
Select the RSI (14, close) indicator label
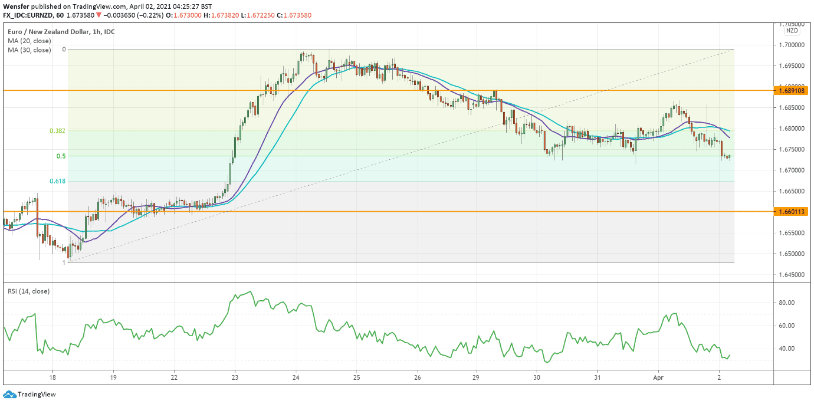(x=28, y=291)
